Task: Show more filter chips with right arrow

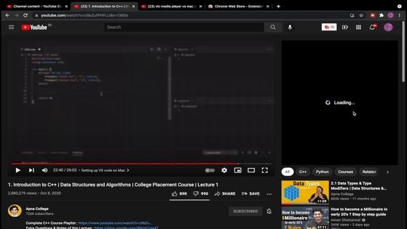Action: coord(387,172)
